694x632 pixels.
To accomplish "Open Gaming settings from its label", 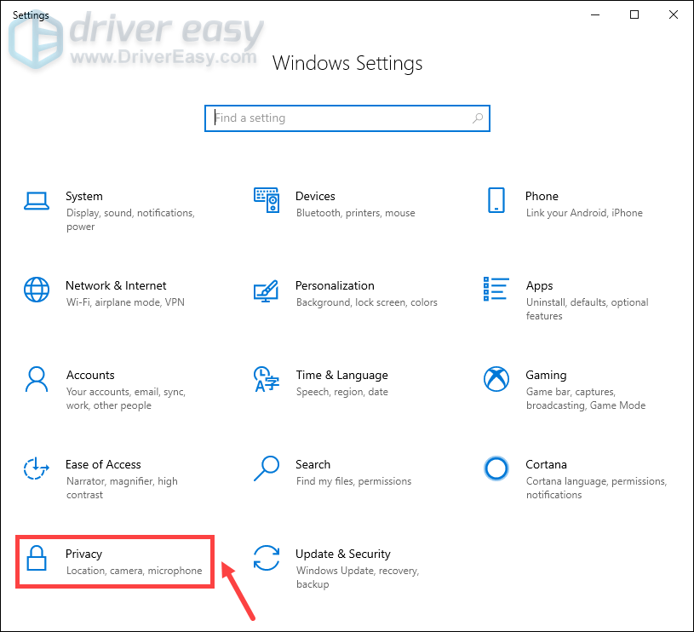I will [546, 375].
